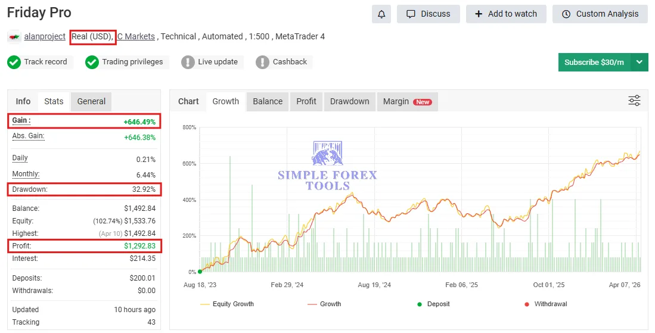Click the Track record green checkmark icon
655x333 pixels.
click(14, 62)
